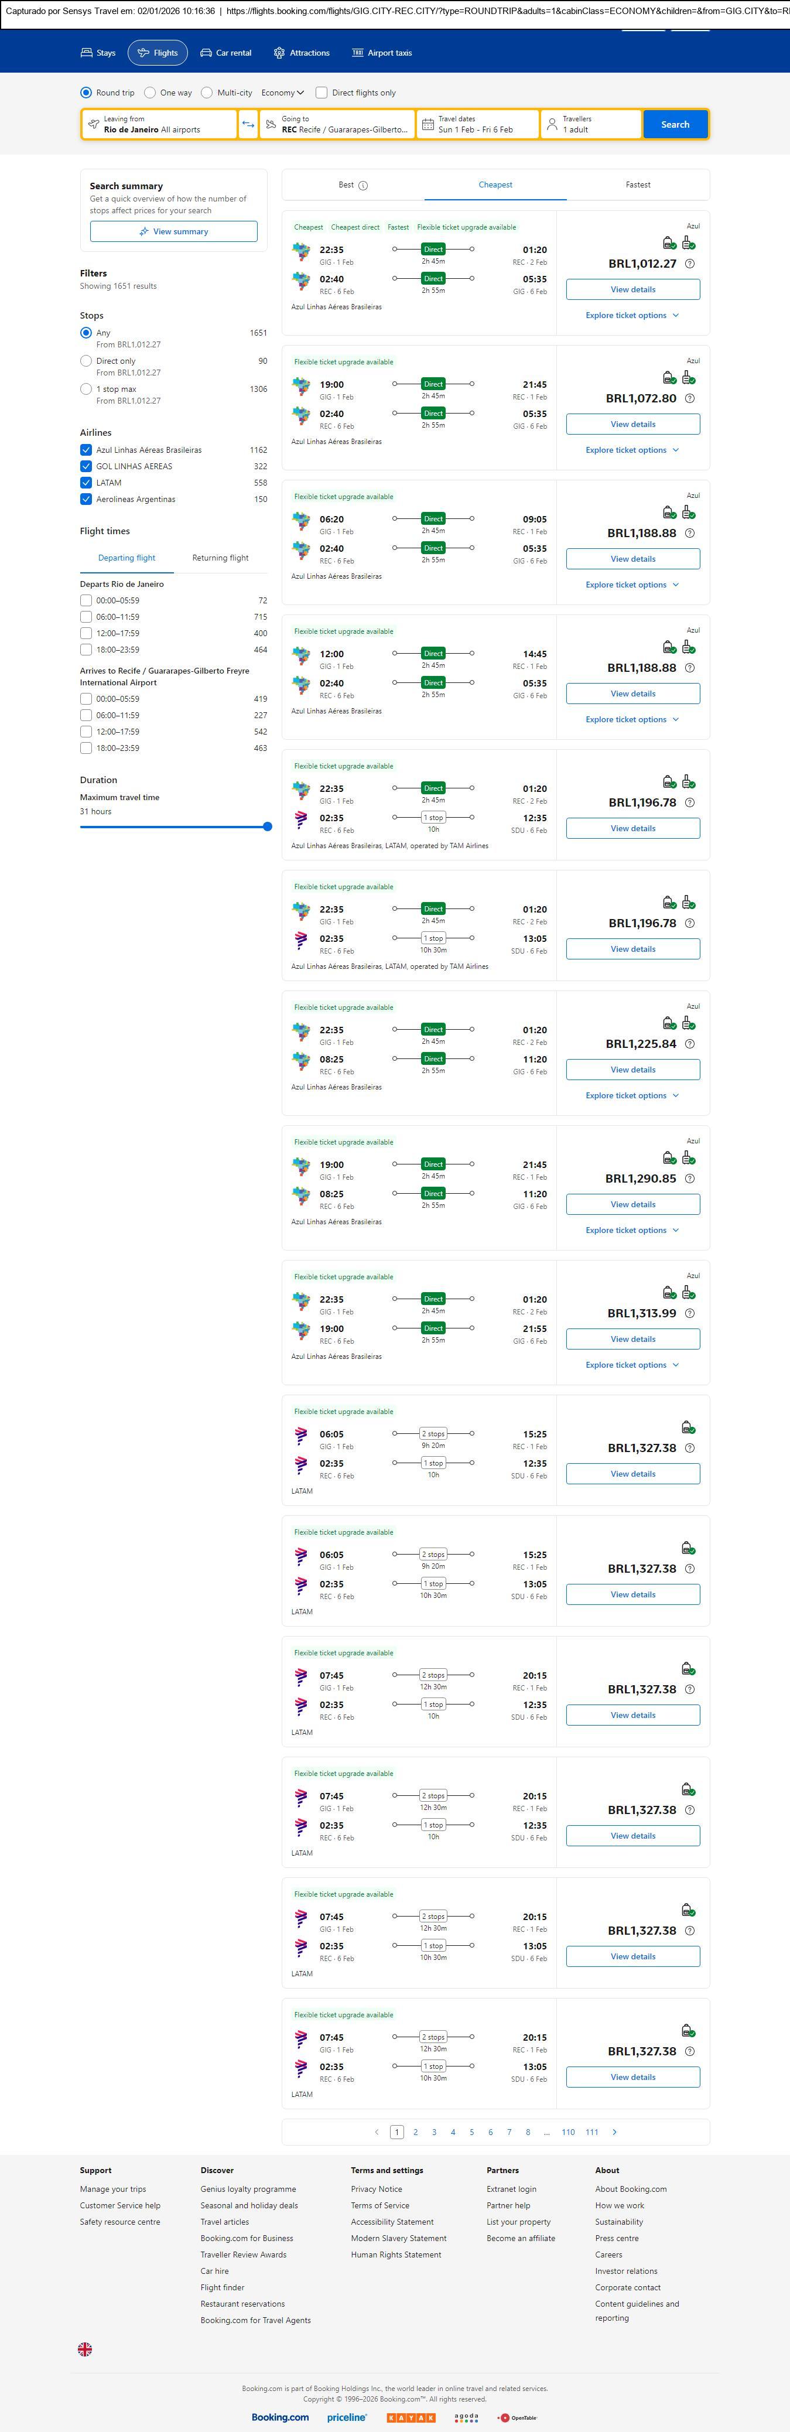Click the Car rental icon in navigation

[206, 53]
